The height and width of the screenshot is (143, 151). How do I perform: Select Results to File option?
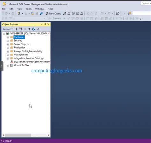point(111,18)
